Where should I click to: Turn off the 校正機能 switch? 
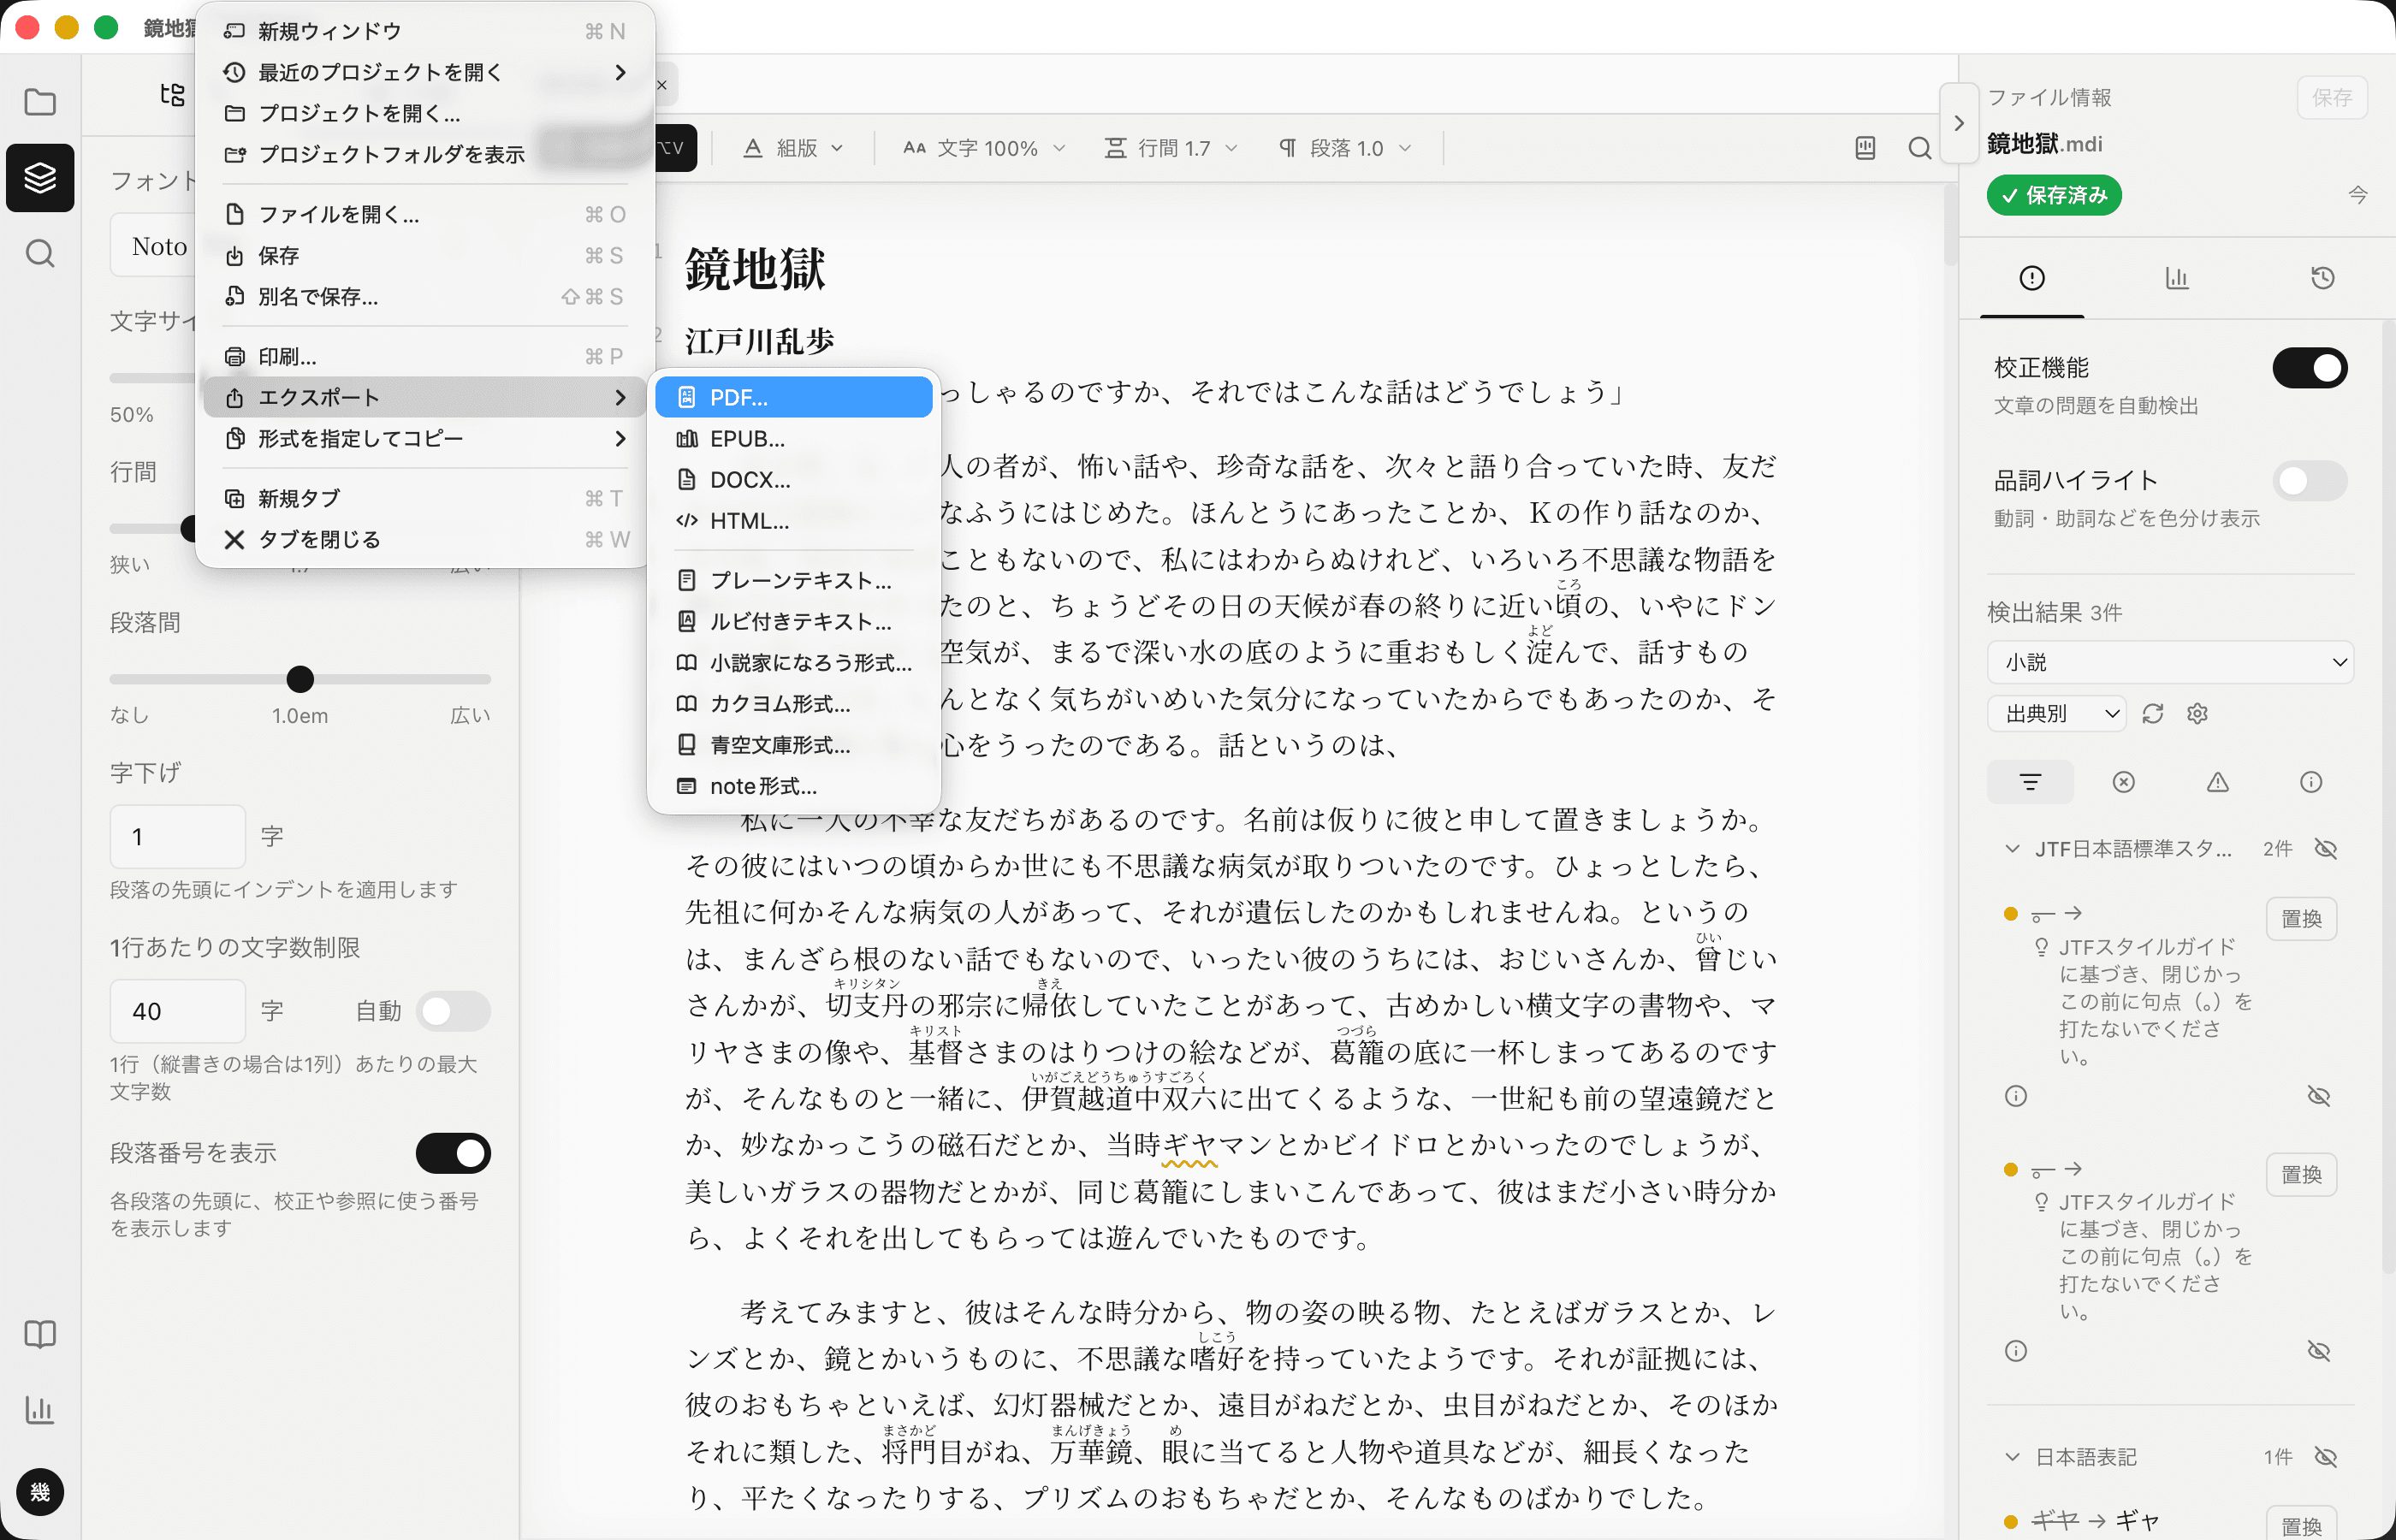click(x=2310, y=368)
